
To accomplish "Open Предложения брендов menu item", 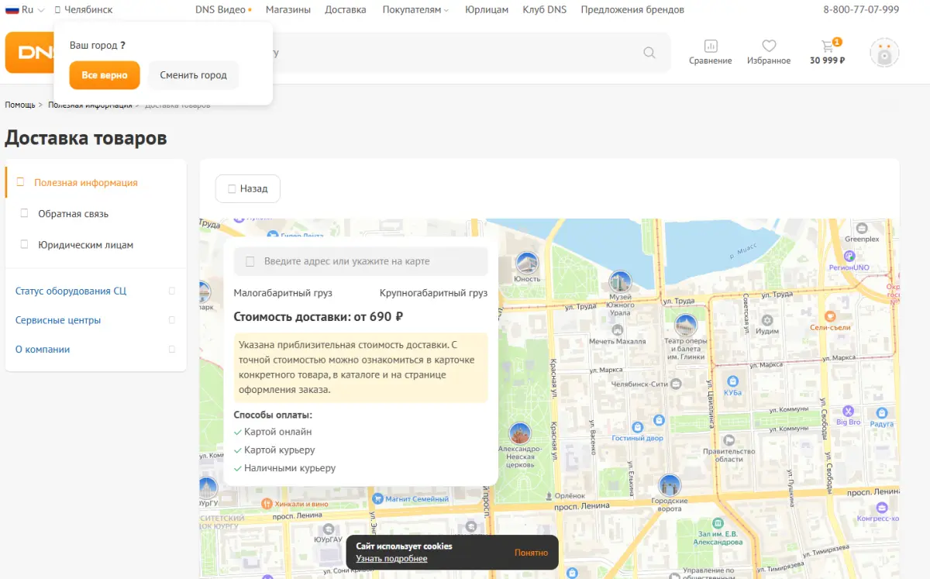I will click(632, 10).
